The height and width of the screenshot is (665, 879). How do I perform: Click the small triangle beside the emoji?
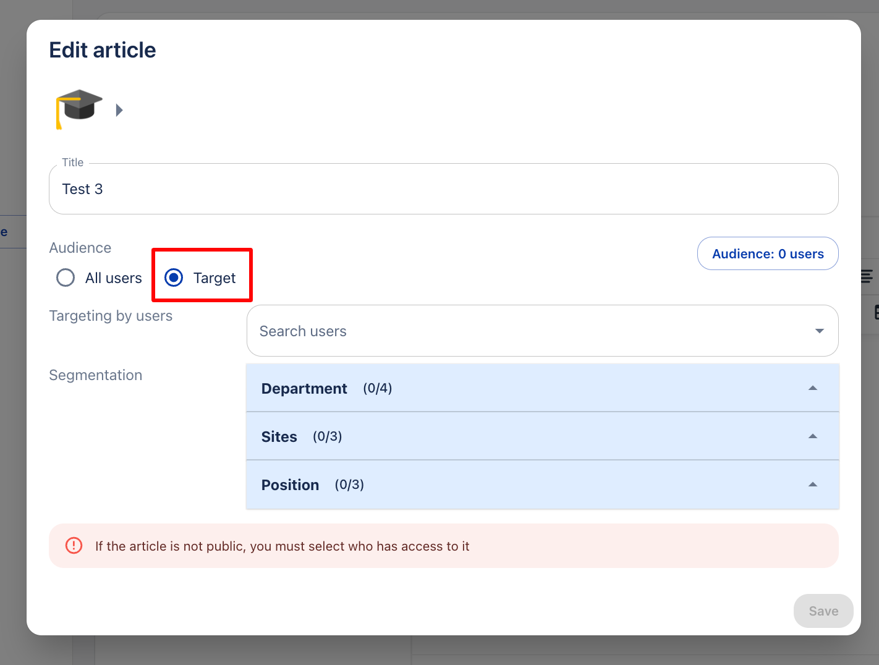(119, 110)
